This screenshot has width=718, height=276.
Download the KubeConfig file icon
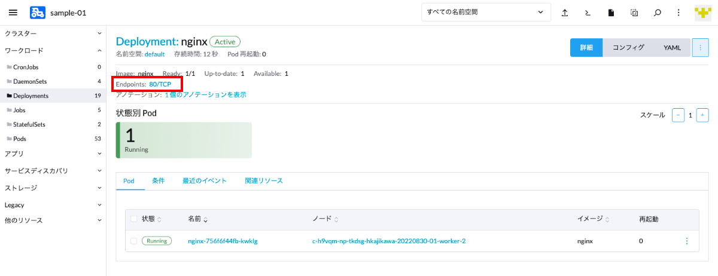611,13
